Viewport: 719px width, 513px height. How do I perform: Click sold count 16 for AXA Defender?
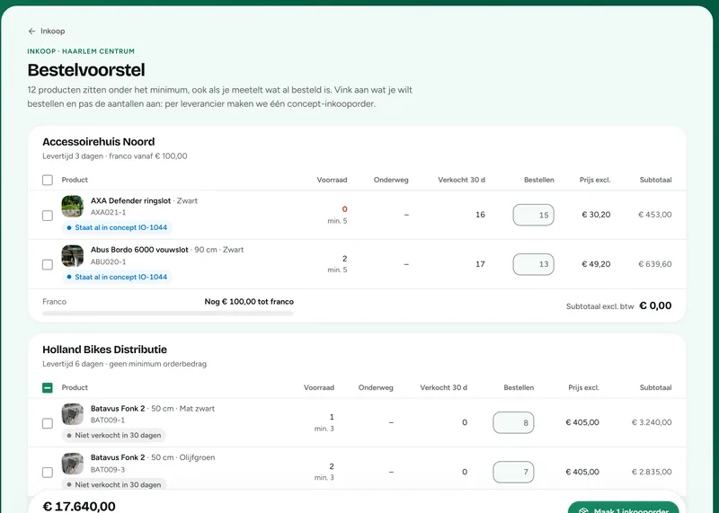(480, 215)
